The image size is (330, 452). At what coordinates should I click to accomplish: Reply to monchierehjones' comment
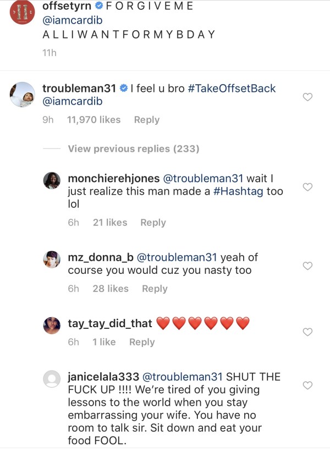[153, 222]
